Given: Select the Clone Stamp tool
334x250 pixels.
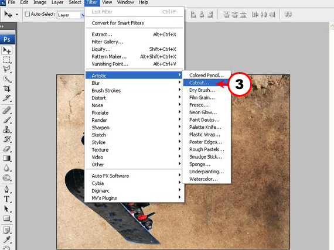Looking at the screenshot, I should pyautogui.click(x=6, y=130).
